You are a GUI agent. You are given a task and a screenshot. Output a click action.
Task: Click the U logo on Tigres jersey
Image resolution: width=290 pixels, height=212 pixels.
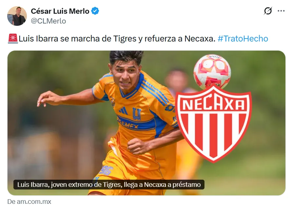pyautogui.click(x=137, y=114)
